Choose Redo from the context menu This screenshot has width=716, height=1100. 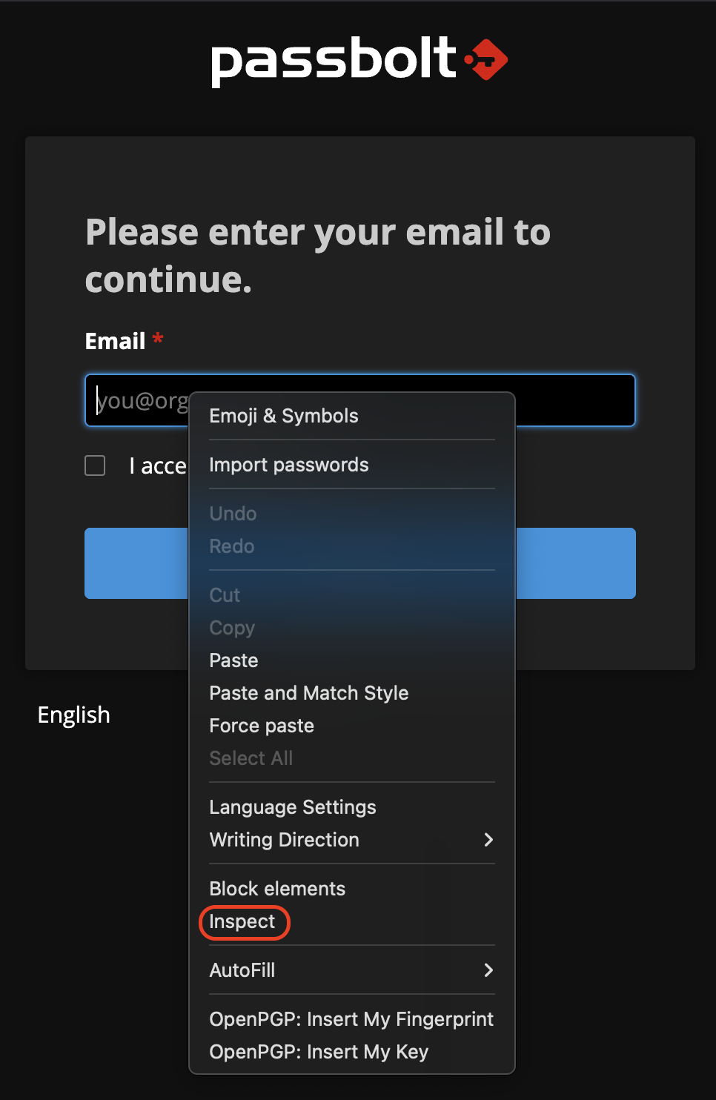231,546
